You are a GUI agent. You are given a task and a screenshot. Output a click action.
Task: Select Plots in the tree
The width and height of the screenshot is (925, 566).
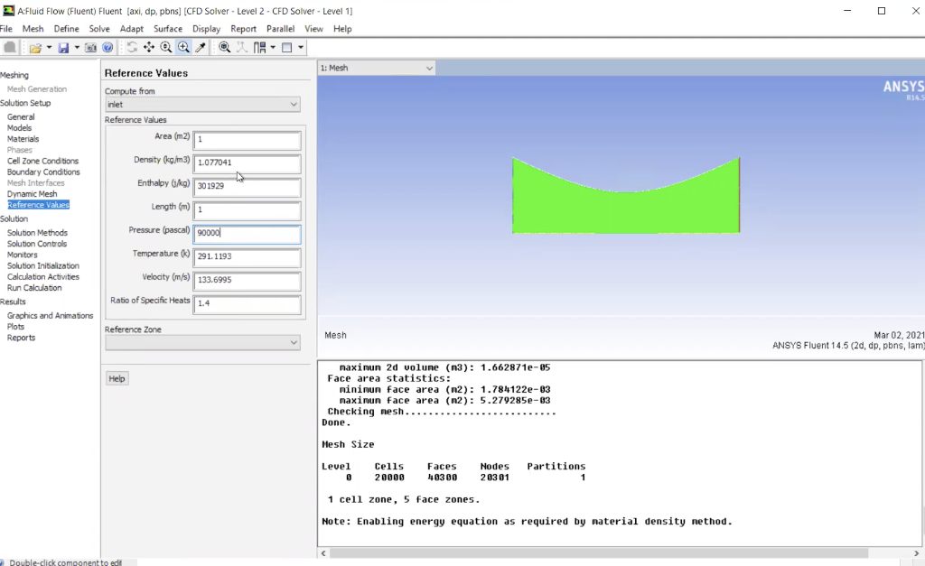(15, 327)
